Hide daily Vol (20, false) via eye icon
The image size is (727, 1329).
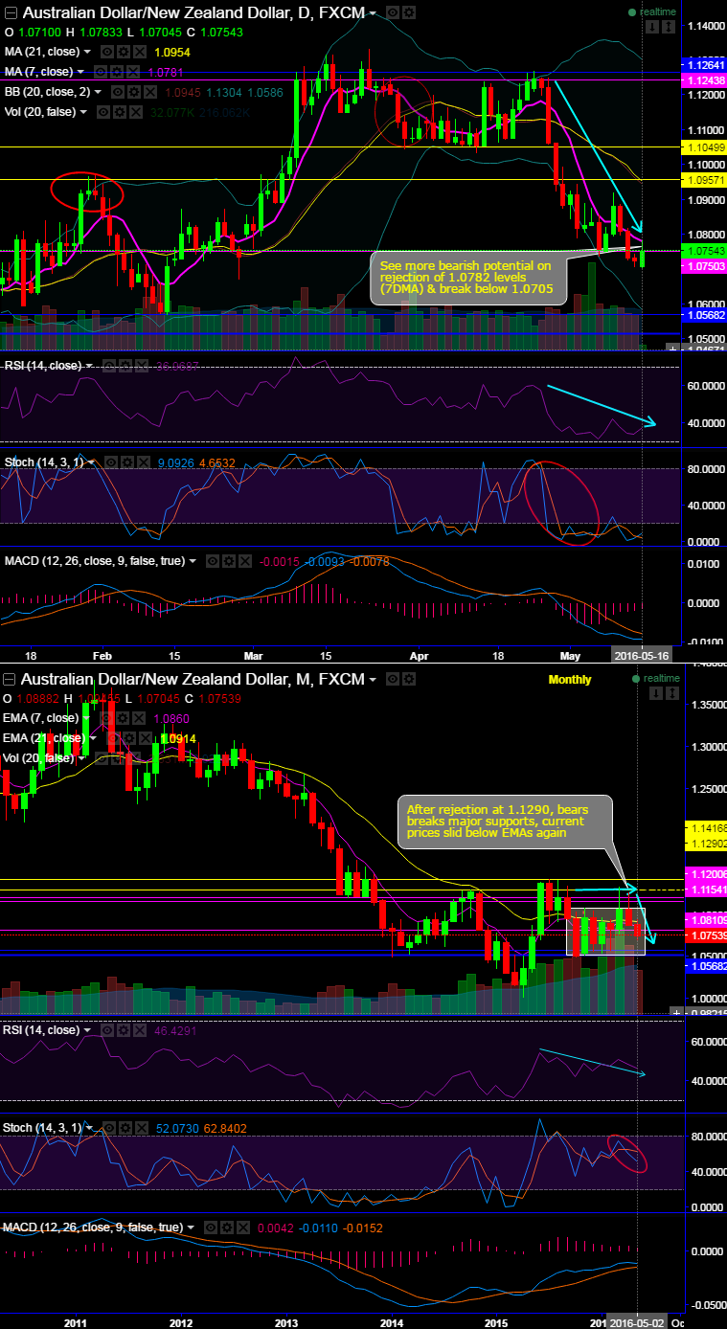[x=103, y=112]
